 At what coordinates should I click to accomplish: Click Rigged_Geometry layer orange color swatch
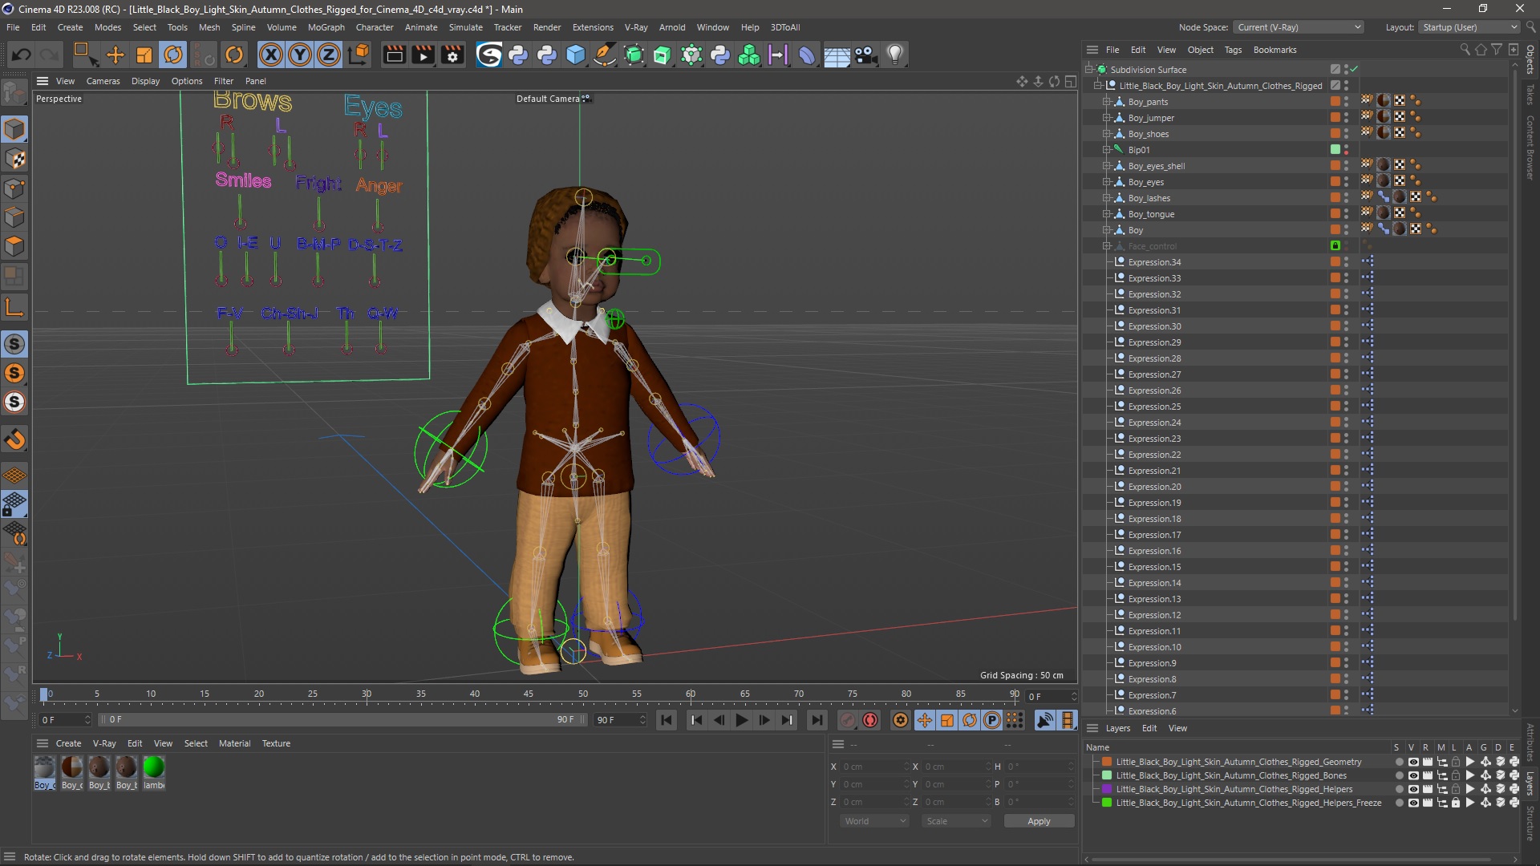1107,762
